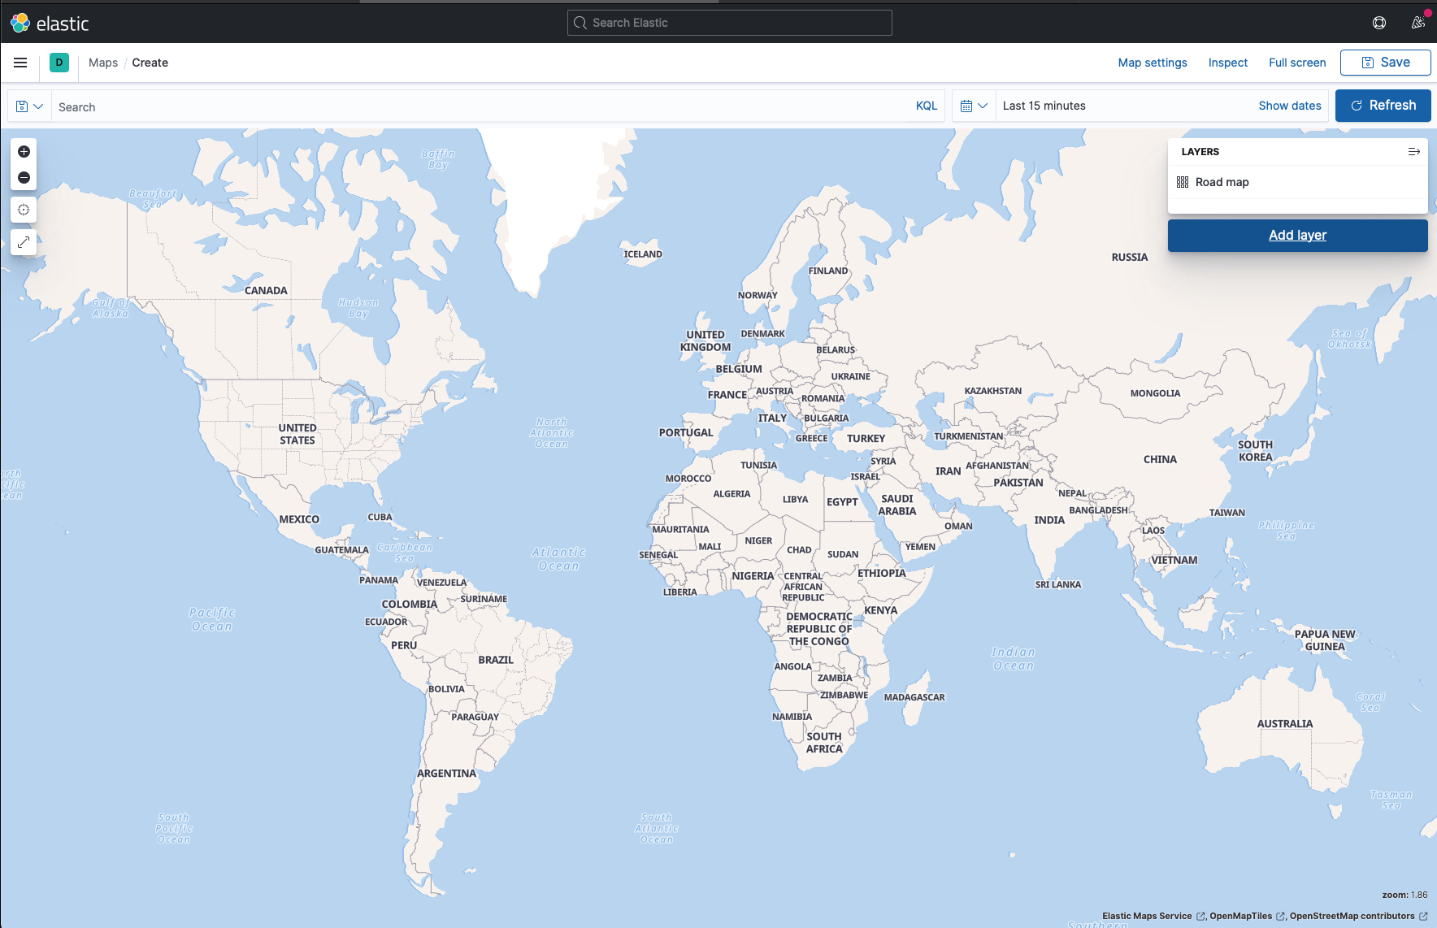Click the Add layer button
This screenshot has height=928, width=1437.
(x=1297, y=235)
